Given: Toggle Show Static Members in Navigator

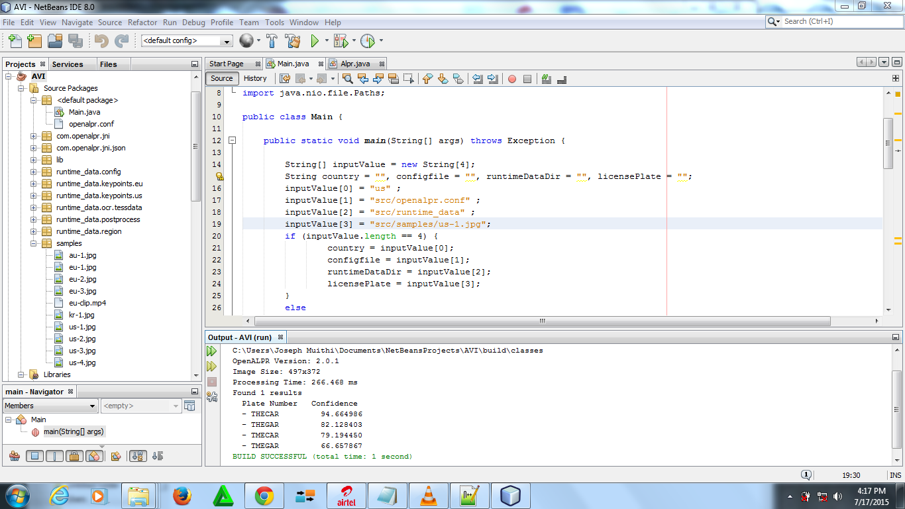Looking at the screenshot, I should coord(54,456).
